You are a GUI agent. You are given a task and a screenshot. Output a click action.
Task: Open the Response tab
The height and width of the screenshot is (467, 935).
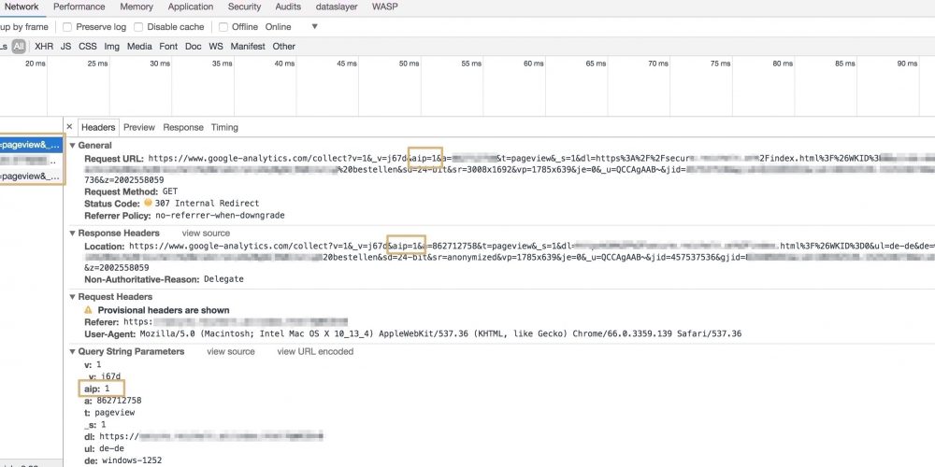183,127
